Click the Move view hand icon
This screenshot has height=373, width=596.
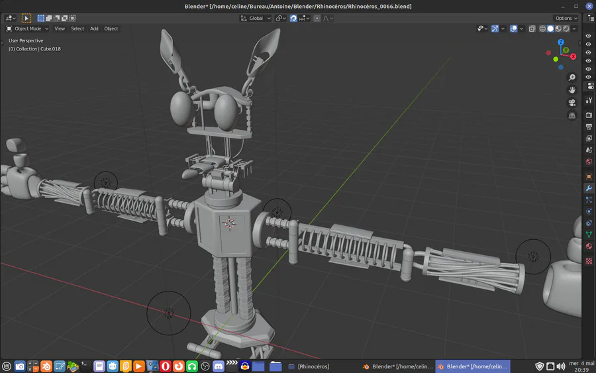[571, 90]
